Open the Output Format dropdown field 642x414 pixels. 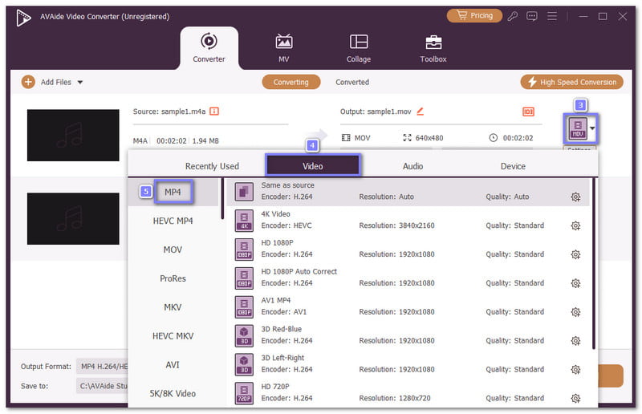pos(103,366)
